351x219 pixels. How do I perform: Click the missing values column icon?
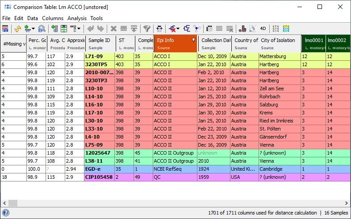(x=73, y=29)
